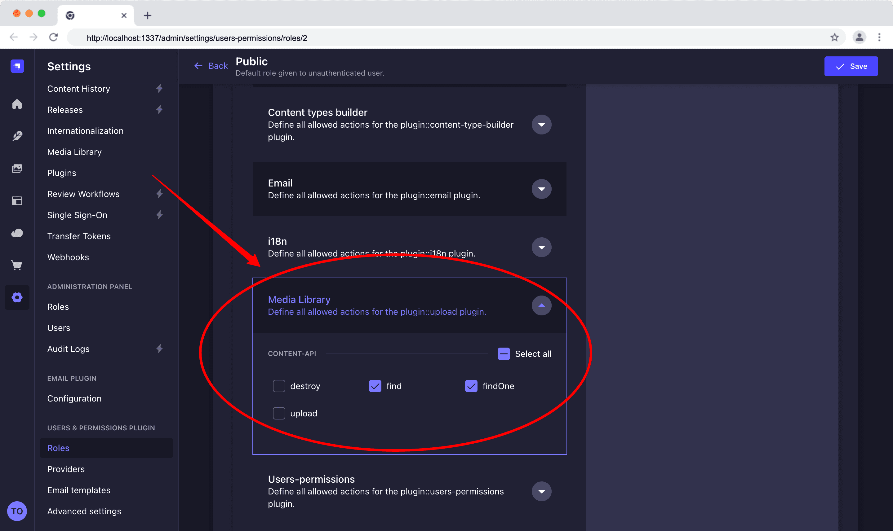Click the lightning icon beside Content History
Screen dimensions: 893x531
tap(159, 88)
